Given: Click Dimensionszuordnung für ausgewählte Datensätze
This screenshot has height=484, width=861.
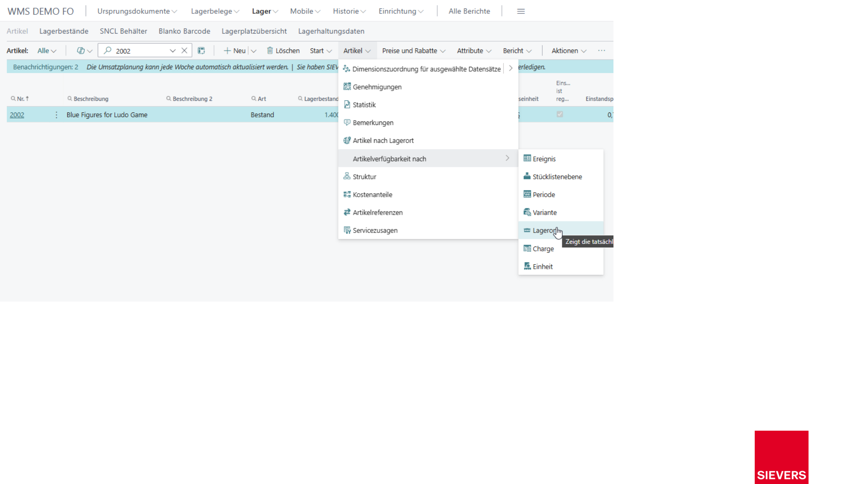Looking at the screenshot, I should tap(422, 69).
